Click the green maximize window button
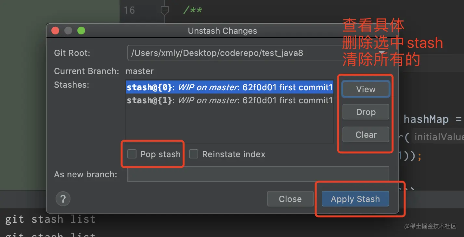 [x=81, y=31]
